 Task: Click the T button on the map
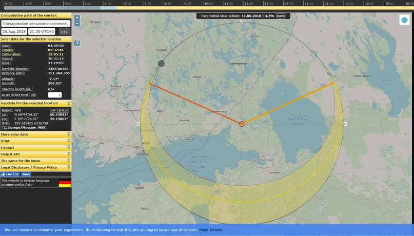coord(77,43)
